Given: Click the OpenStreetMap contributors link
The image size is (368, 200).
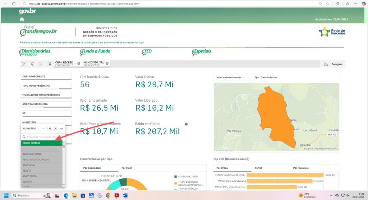Looking at the screenshot, I should (x=322, y=149).
